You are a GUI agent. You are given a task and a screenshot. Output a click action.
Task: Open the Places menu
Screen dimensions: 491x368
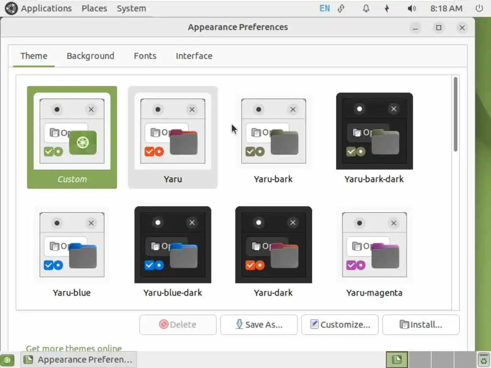(x=94, y=9)
